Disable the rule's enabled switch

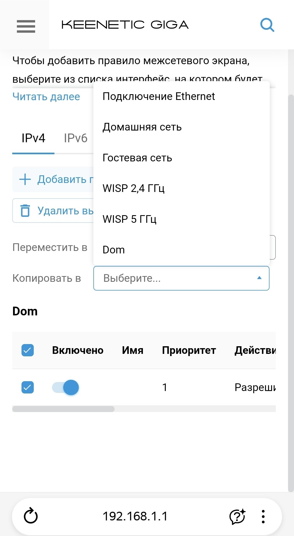[66, 387]
